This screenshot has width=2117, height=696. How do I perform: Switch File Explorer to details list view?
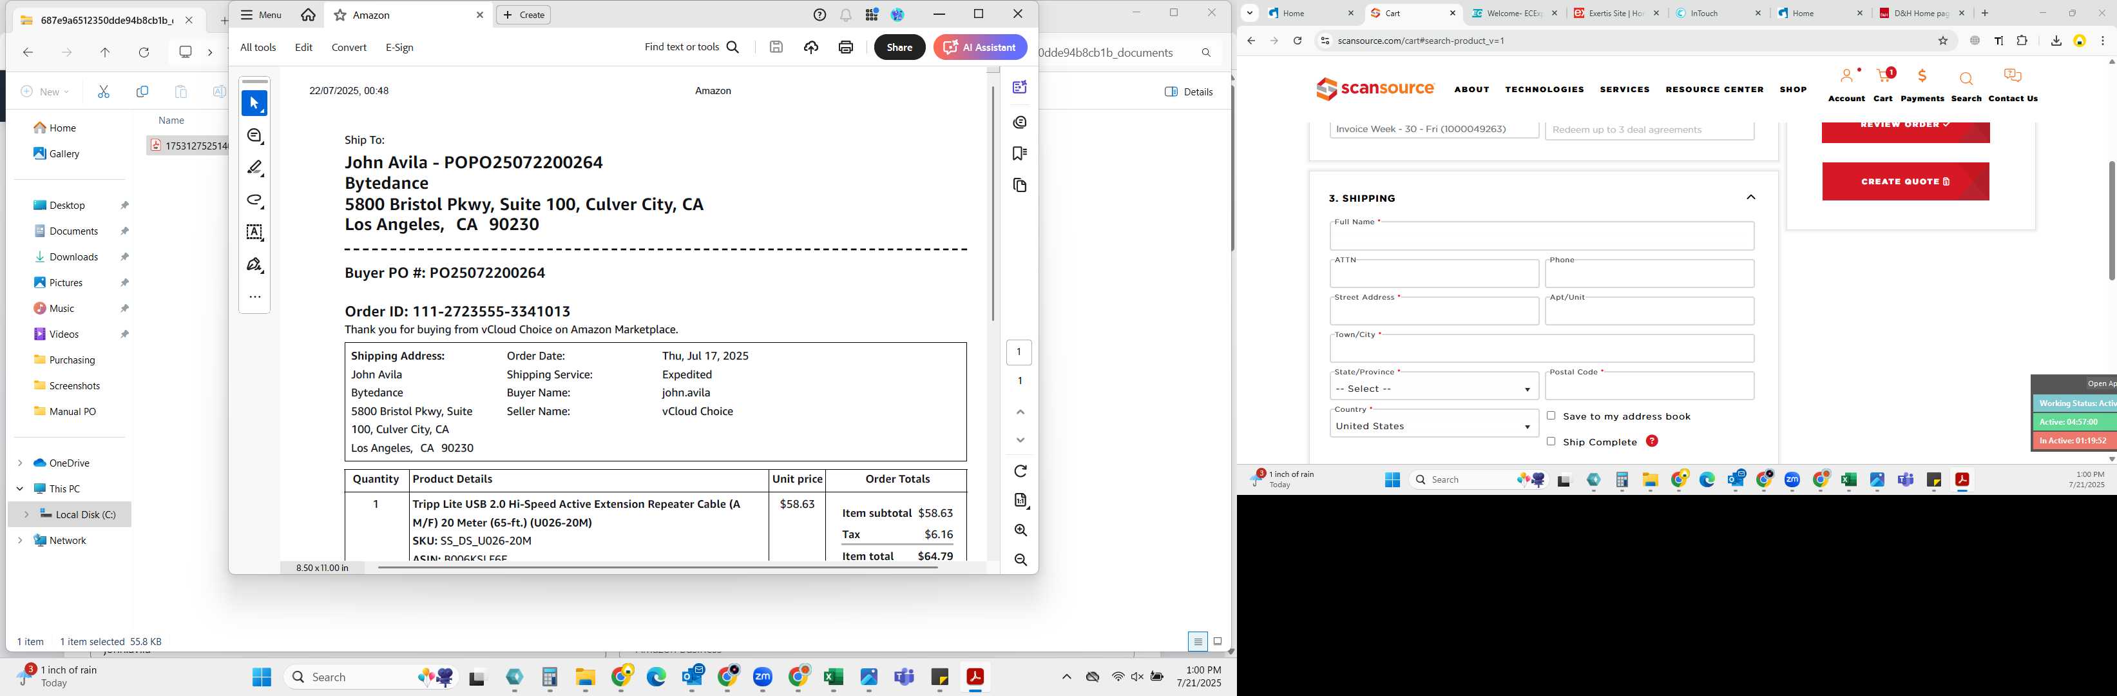click(1198, 642)
